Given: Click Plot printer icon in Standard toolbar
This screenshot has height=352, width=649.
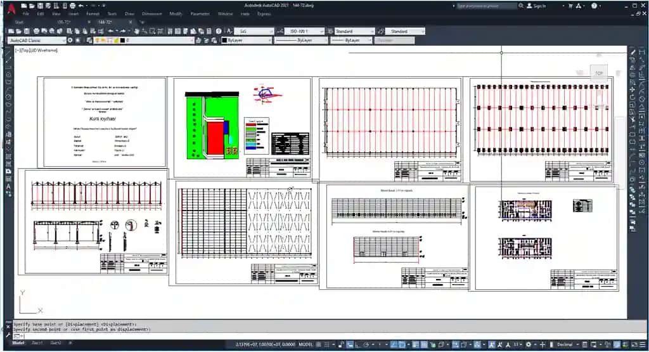Looking at the screenshot, I should tap(36, 31).
